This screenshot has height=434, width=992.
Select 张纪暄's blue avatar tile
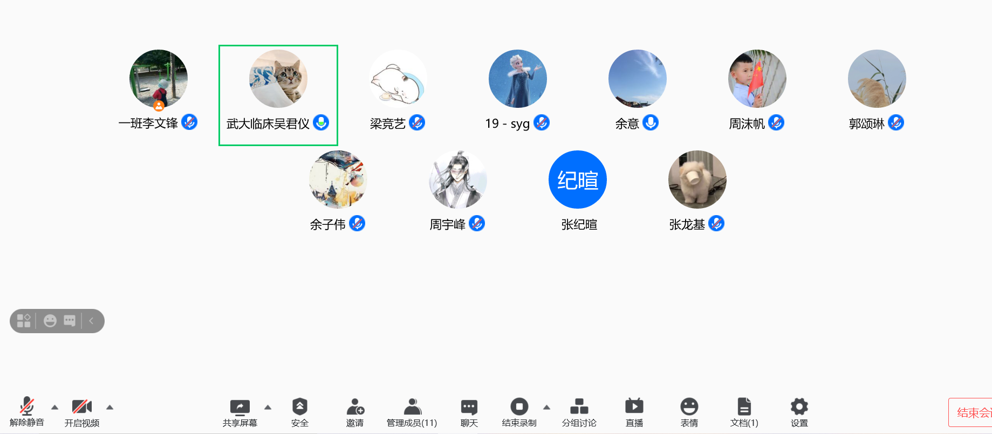pos(578,180)
